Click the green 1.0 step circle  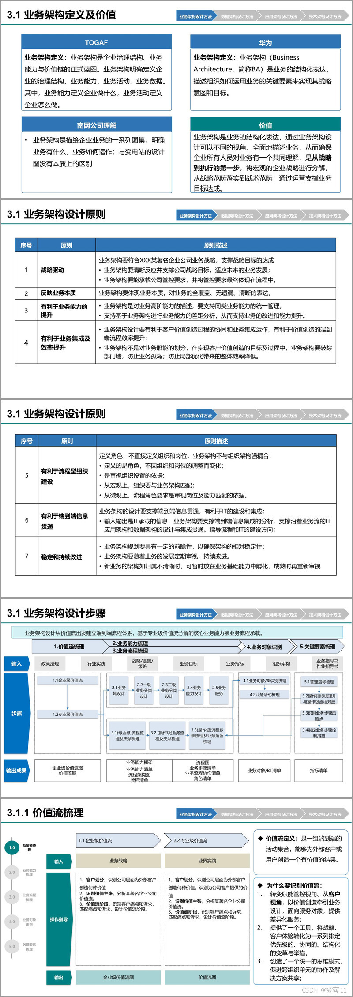(x=12, y=847)
